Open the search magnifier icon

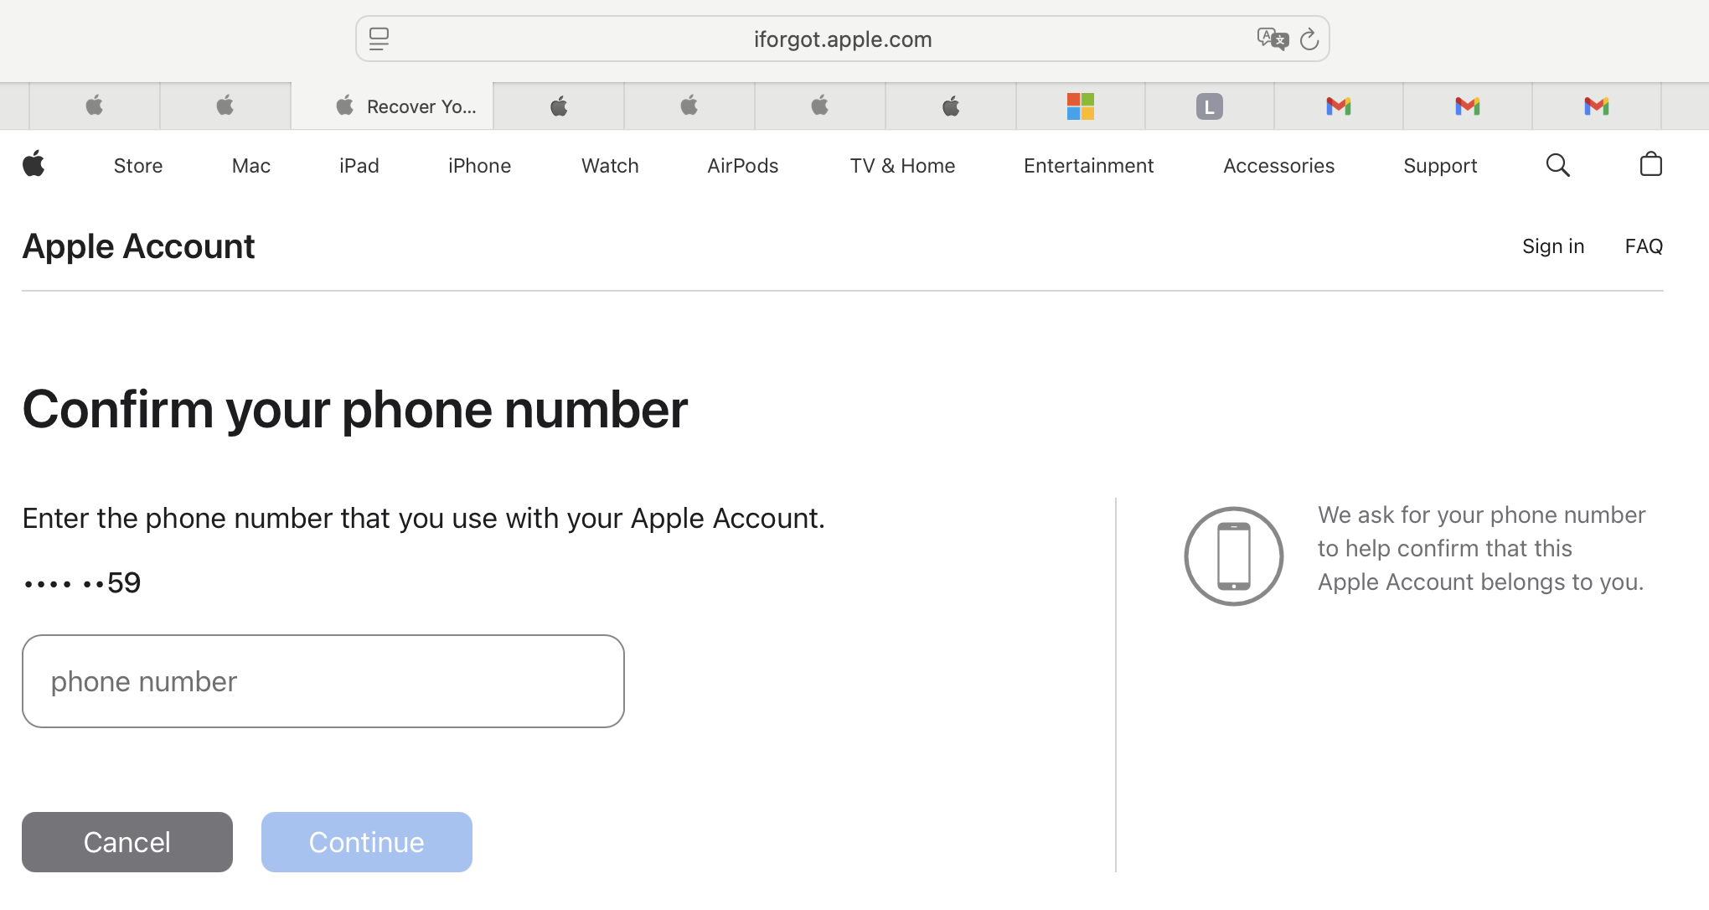(x=1557, y=165)
